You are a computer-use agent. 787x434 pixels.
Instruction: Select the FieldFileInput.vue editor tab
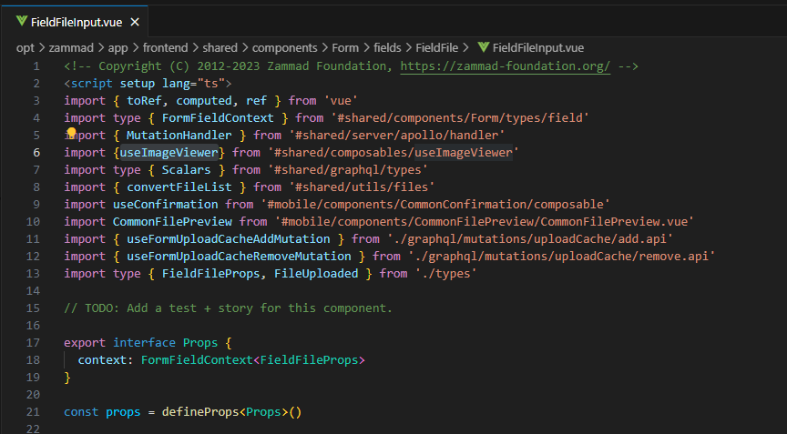pos(75,22)
